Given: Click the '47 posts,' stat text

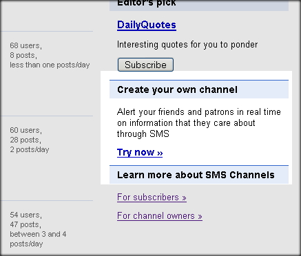Looking at the screenshot, I should click(25, 224).
